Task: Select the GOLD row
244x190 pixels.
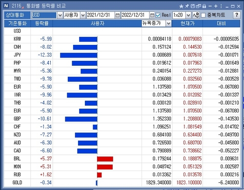Action: 122,183
